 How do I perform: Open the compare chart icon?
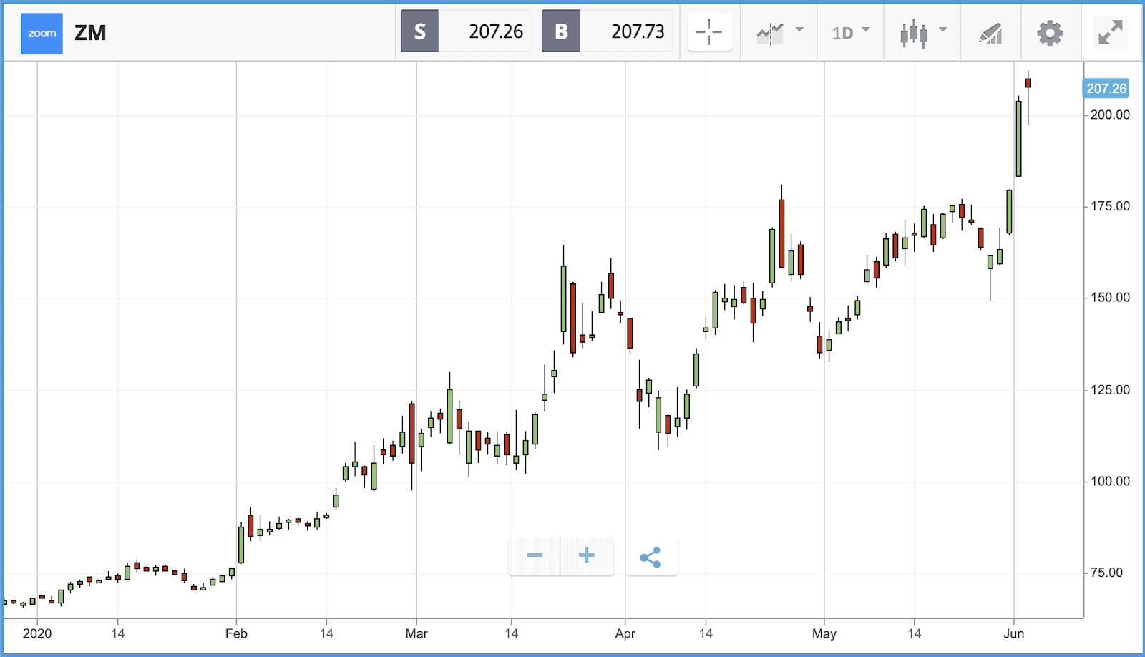pos(770,33)
